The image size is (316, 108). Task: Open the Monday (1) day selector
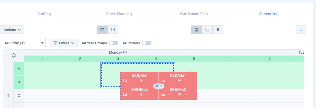(24, 43)
